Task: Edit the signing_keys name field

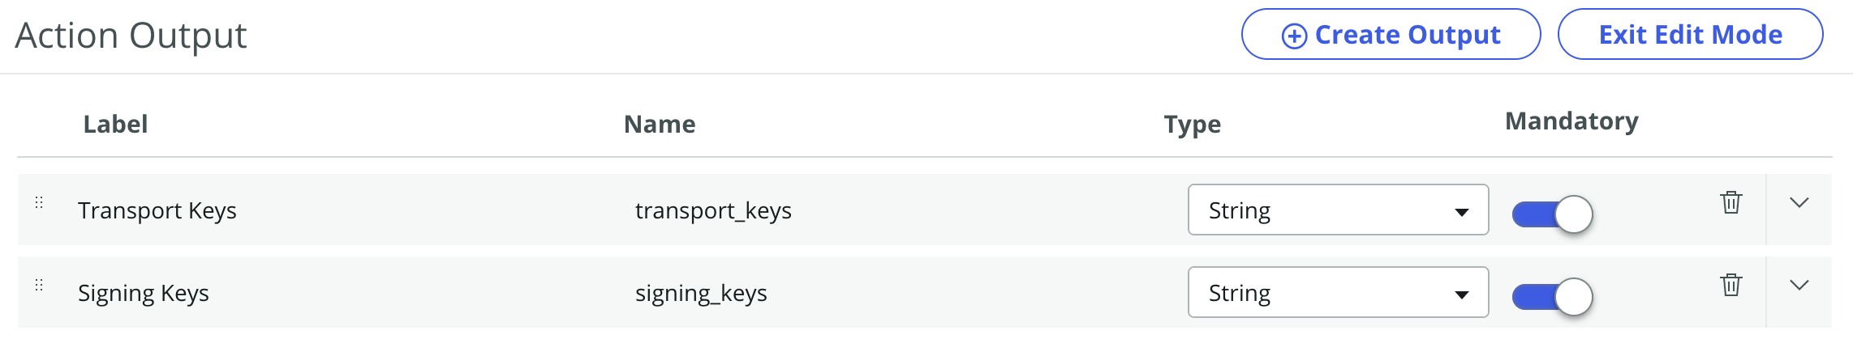Action: [701, 293]
